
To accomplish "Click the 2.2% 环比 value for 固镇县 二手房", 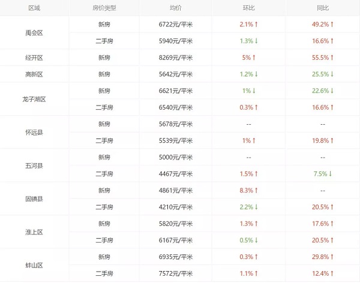I will click(x=248, y=207).
